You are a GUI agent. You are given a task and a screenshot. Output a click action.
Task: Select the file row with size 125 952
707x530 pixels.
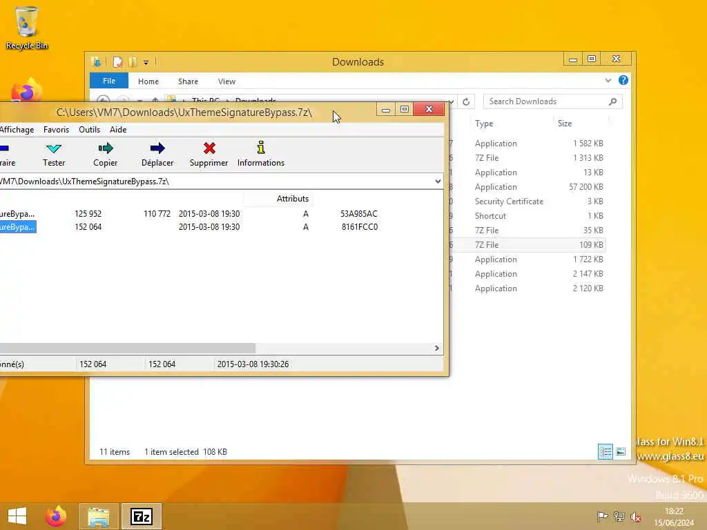pos(189,214)
